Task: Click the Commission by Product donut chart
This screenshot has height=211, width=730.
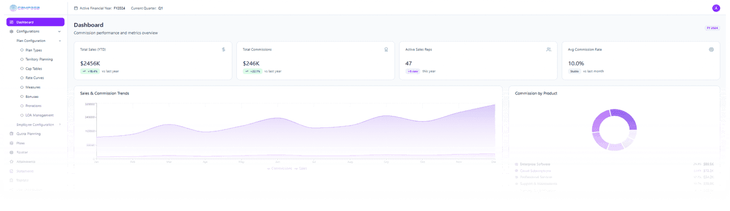Action: 614,130
